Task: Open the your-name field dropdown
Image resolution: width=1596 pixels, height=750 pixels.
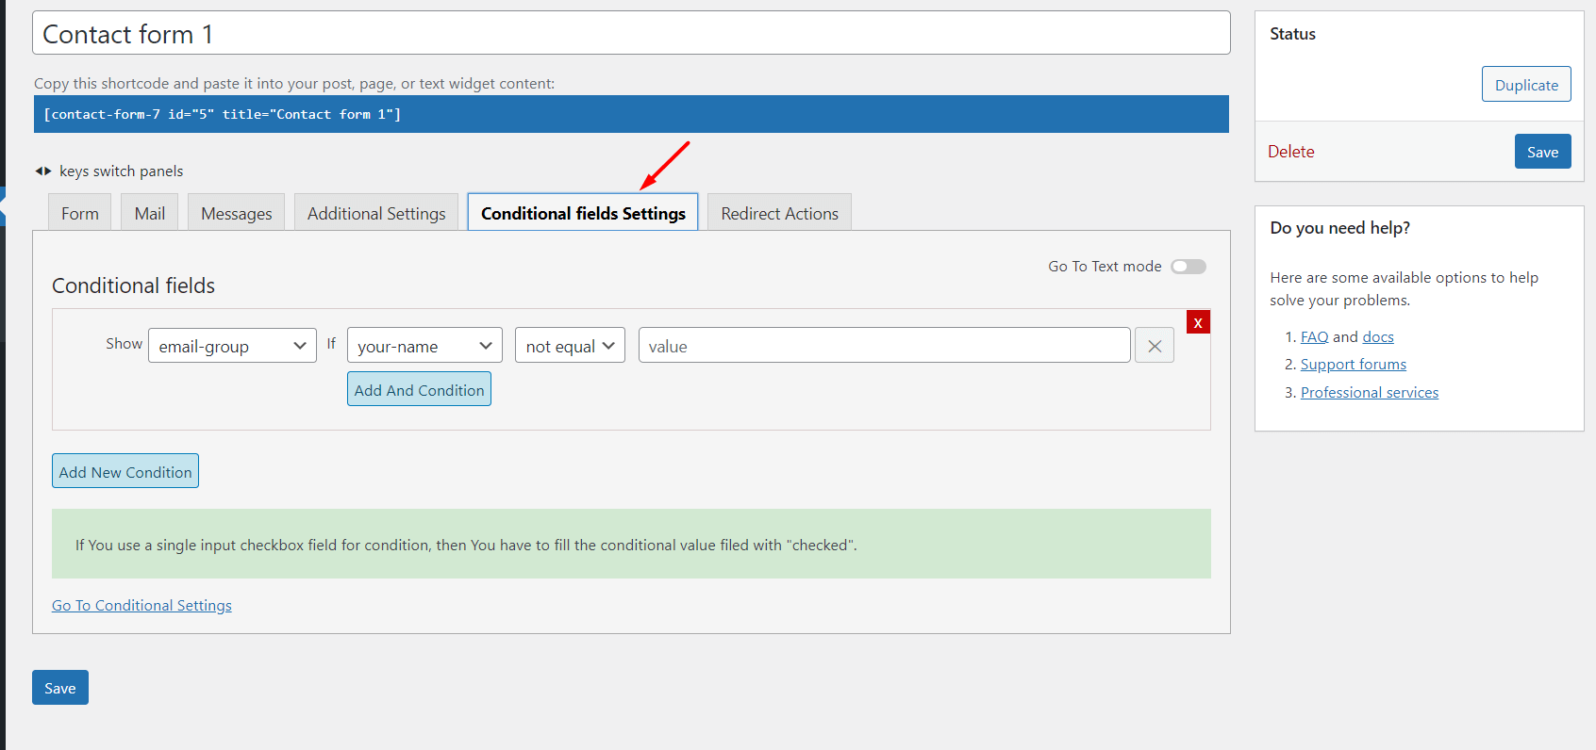Action: tap(424, 346)
